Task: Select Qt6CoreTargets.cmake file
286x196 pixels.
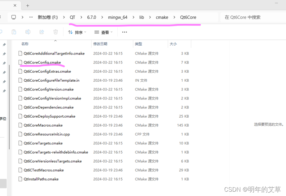Action: [x=43, y=143]
